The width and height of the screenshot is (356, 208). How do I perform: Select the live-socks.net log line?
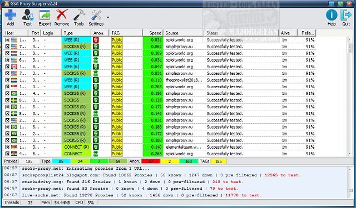(x=142, y=195)
